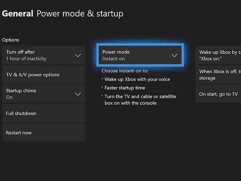This screenshot has width=241, height=181.
Task: Open TV & A/V power options
Action: [x=44, y=75]
